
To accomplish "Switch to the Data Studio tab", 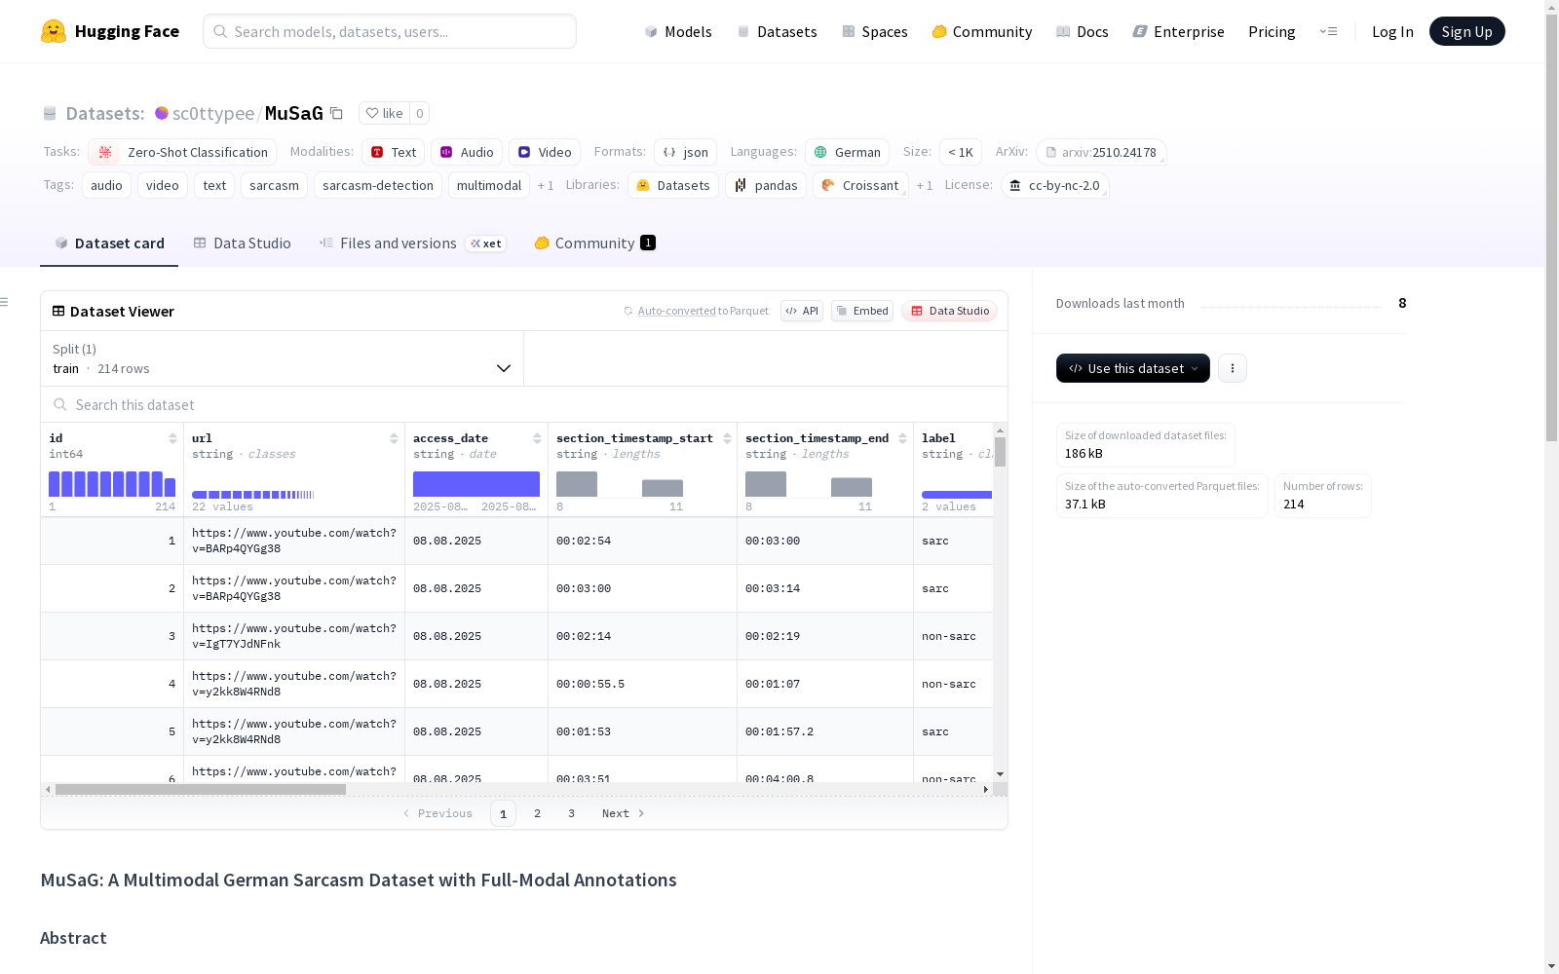I will coord(242,243).
